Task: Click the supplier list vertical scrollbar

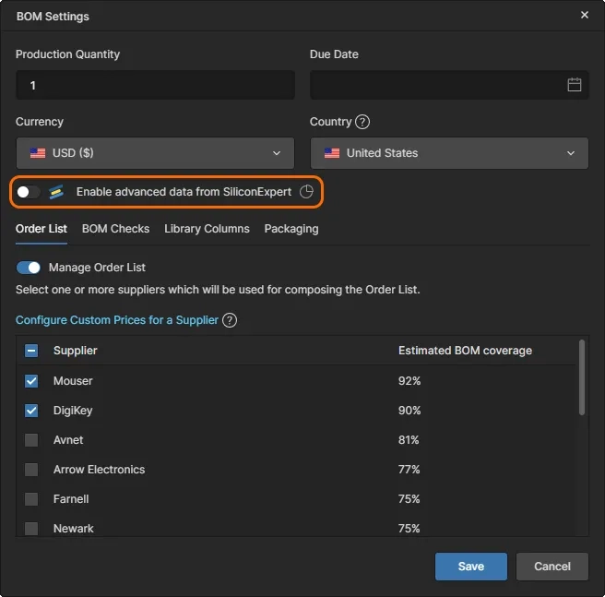Action: tap(582, 378)
